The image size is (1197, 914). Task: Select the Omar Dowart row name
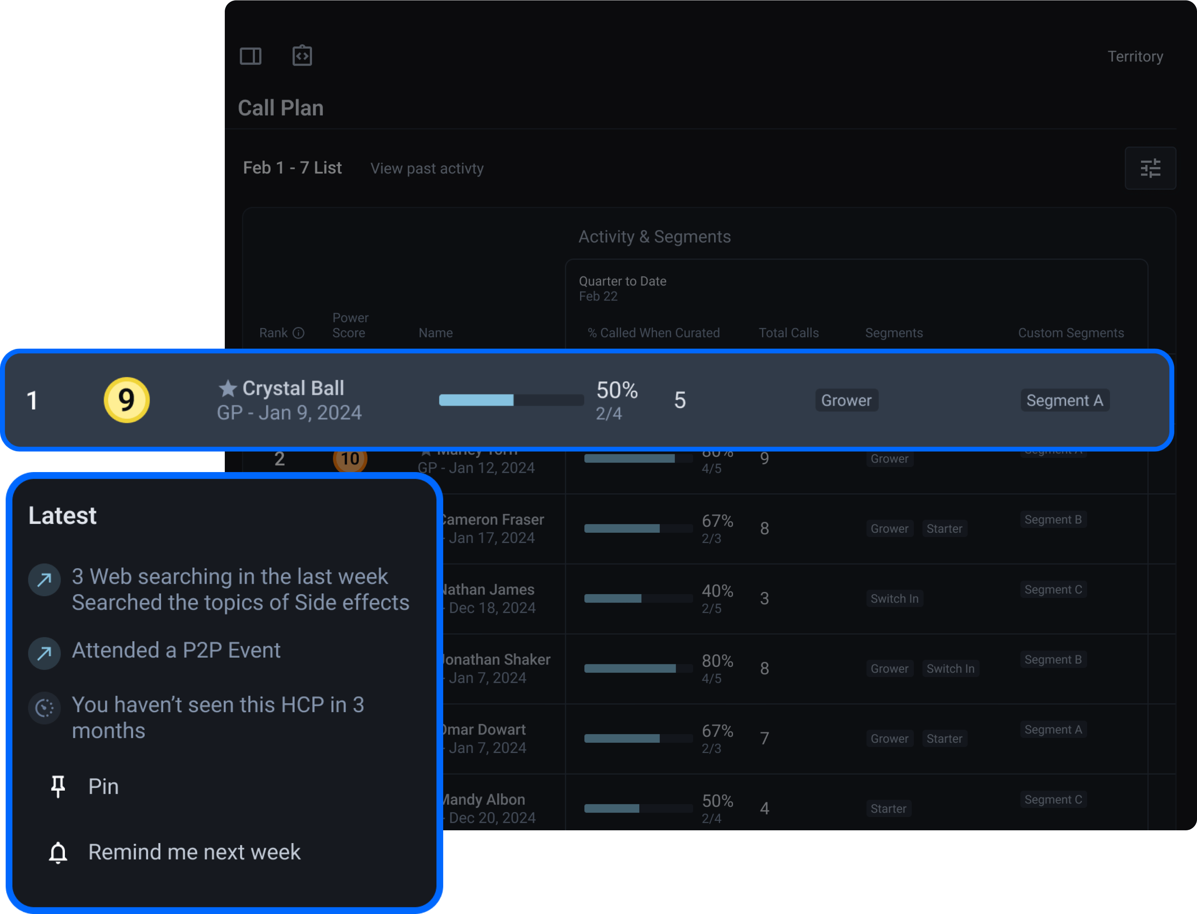point(484,730)
